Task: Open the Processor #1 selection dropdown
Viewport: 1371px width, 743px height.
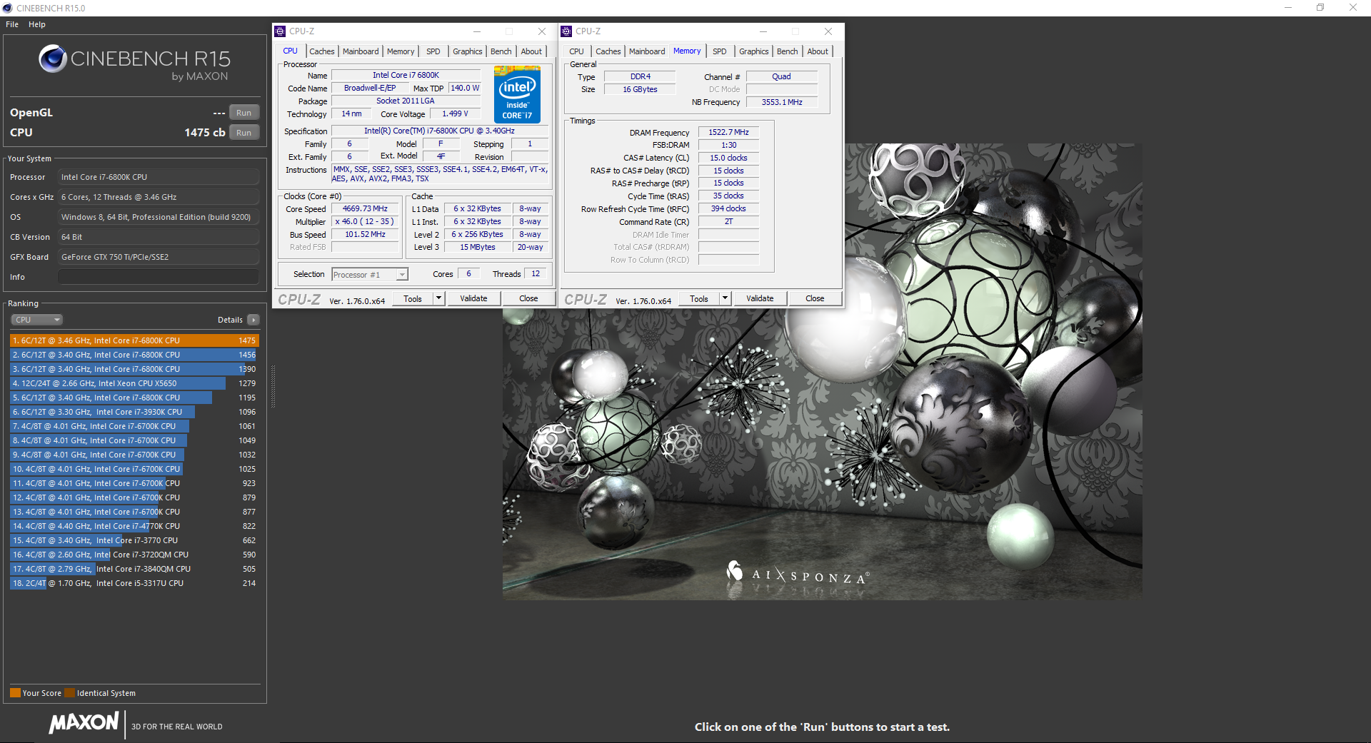Action: [369, 275]
